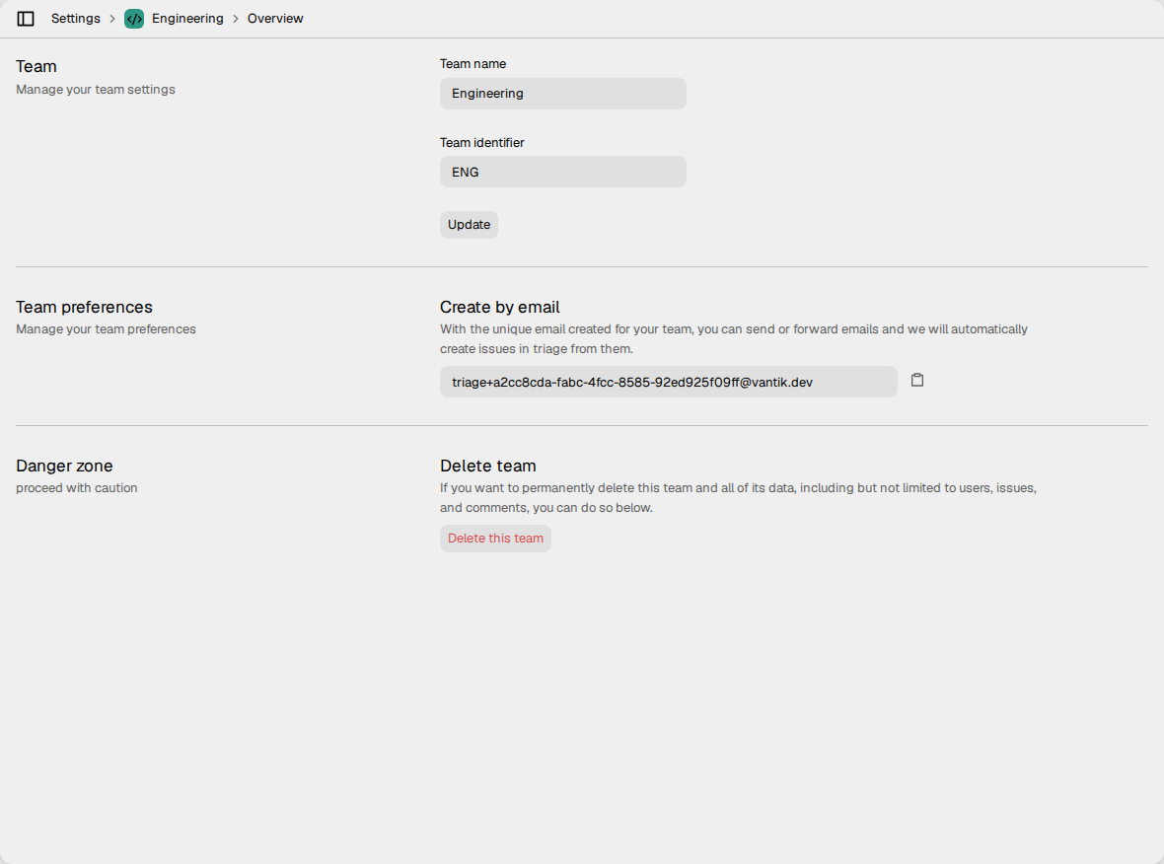Edit the Team name field
This screenshot has height=864, width=1164.
pyautogui.click(x=562, y=94)
